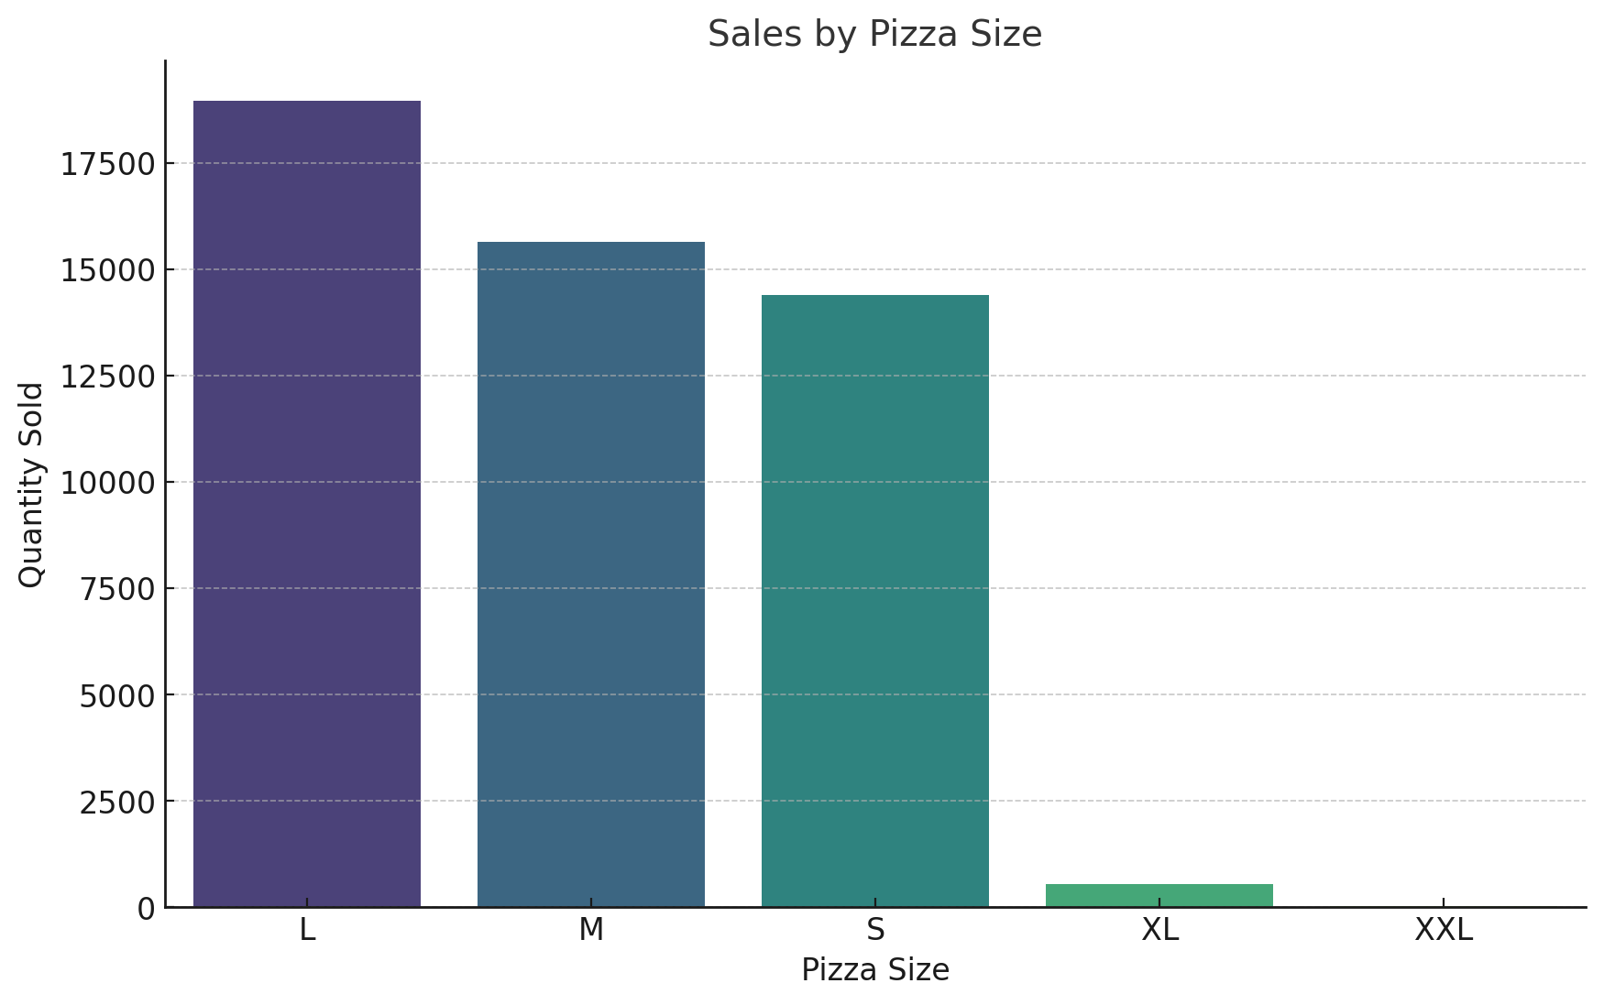Screen dimensions: 1604x1005
Task: Click the XL tick label
Action: tap(1159, 930)
